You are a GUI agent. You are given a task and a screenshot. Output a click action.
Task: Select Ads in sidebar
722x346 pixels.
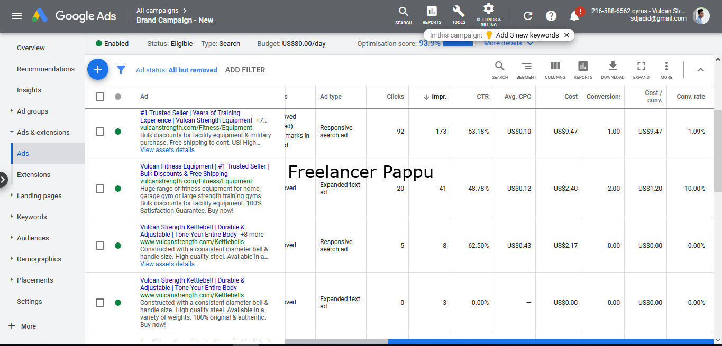tap(48, 153)
